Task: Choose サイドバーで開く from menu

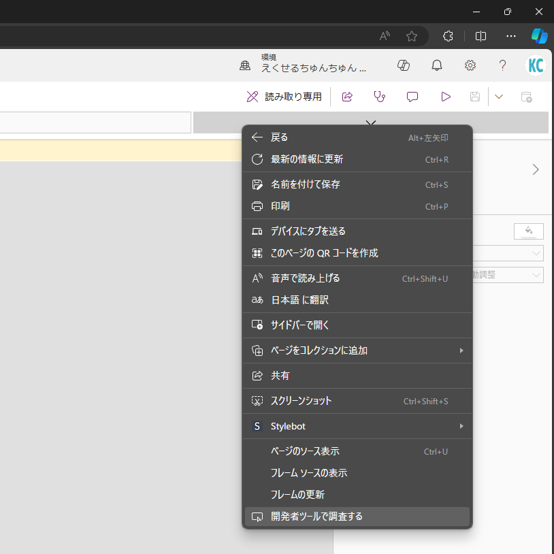Action: point(357,325)
